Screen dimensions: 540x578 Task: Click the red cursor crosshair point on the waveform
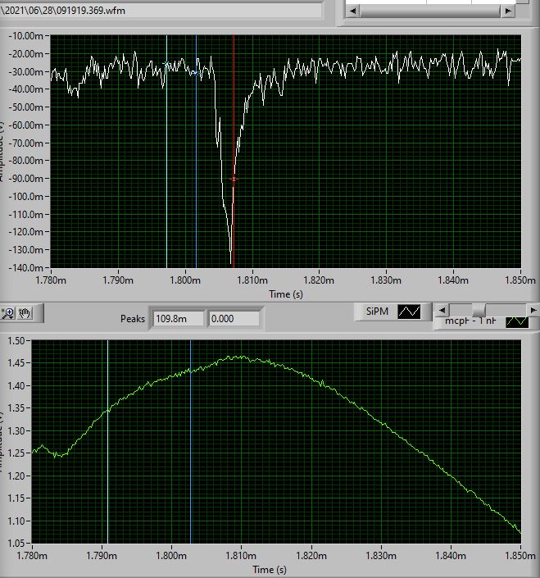234,180
